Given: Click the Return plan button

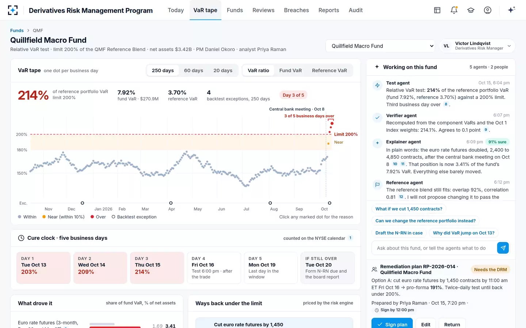Looking at the screenshot, I should pyautogui.click(x=452, y=324).
